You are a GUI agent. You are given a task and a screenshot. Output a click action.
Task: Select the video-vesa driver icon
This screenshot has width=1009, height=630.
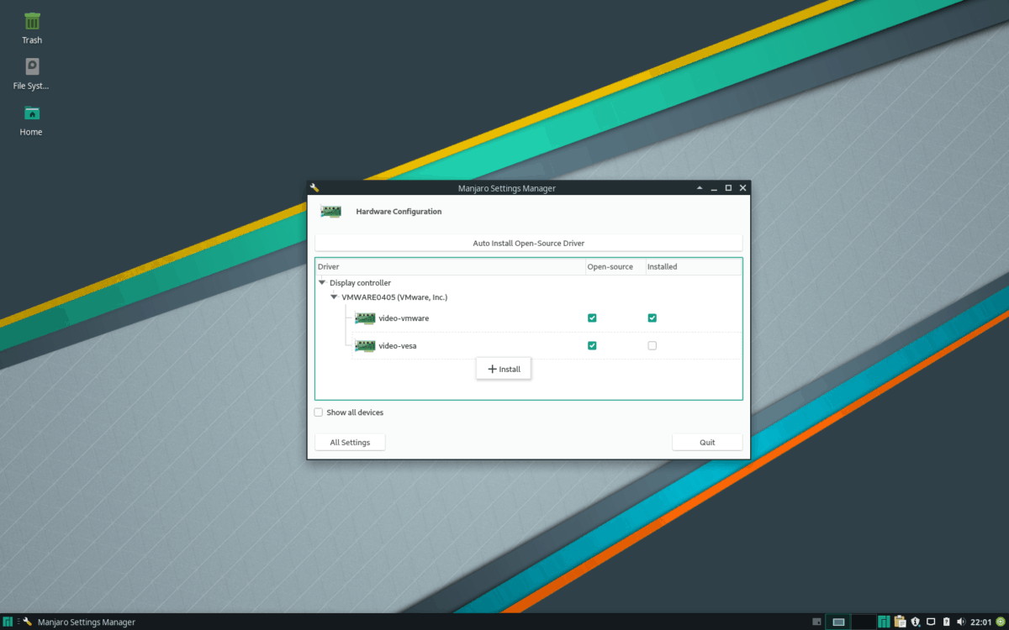(365, 345)
